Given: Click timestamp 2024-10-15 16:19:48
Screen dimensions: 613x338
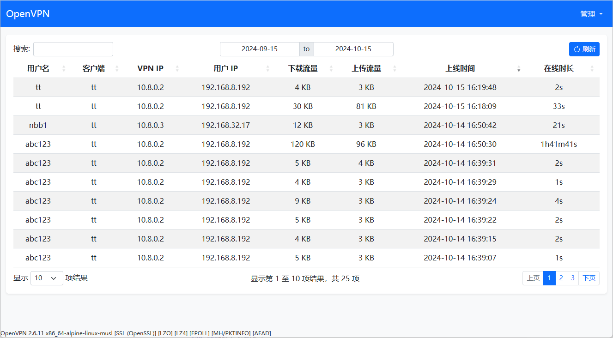Looking at the screenshot, I should pyautogui.click(x=460, y=87).
